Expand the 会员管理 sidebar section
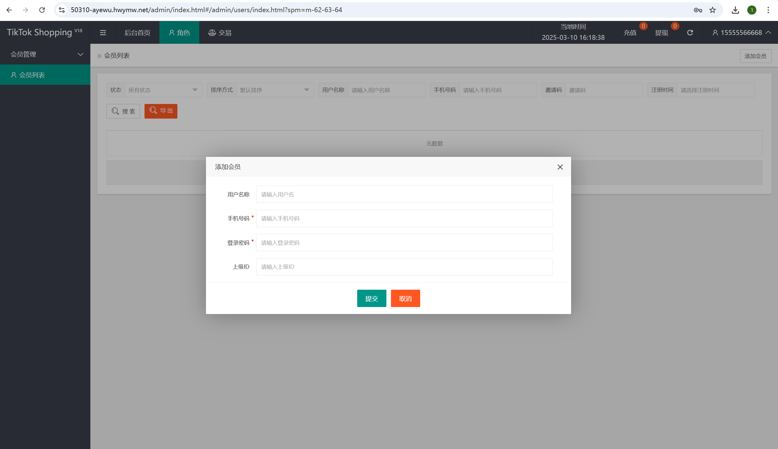 click(x=45, y=54)
